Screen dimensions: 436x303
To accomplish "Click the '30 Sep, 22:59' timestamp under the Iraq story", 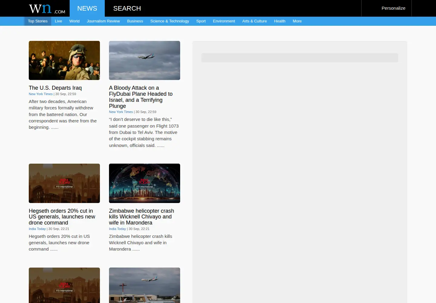I will pos(66,94).
